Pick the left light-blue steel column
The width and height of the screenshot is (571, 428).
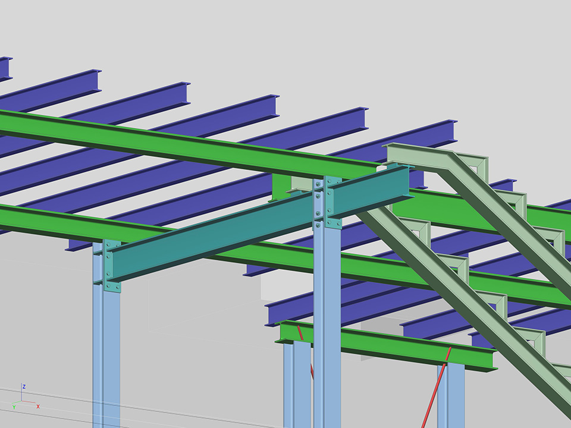(106, 357)
